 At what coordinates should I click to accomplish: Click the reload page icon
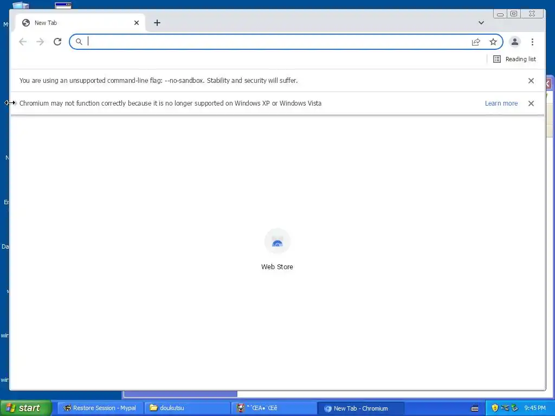[x=57, y=42]
